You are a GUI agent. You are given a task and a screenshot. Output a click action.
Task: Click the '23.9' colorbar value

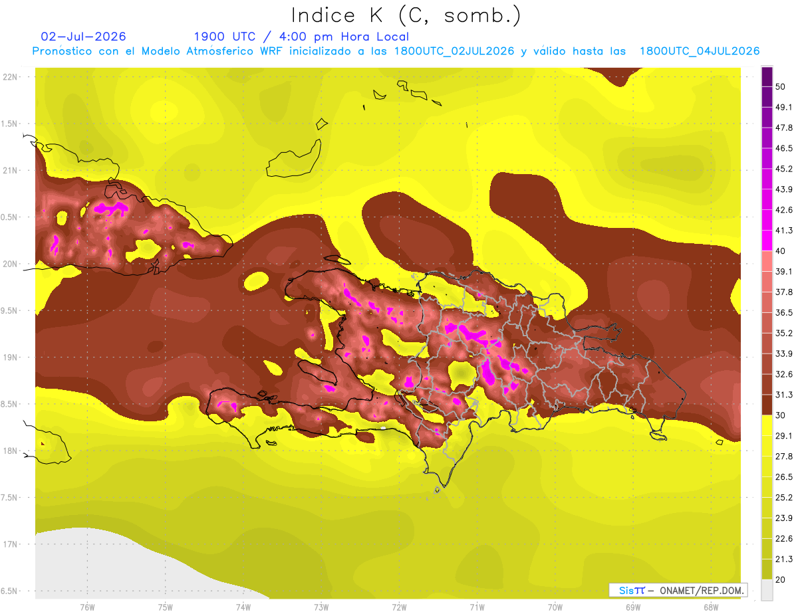[x=784, y=518]
